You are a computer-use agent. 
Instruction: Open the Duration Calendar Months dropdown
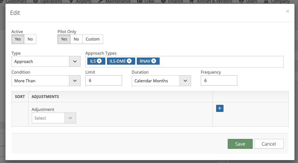pos(161,81)
